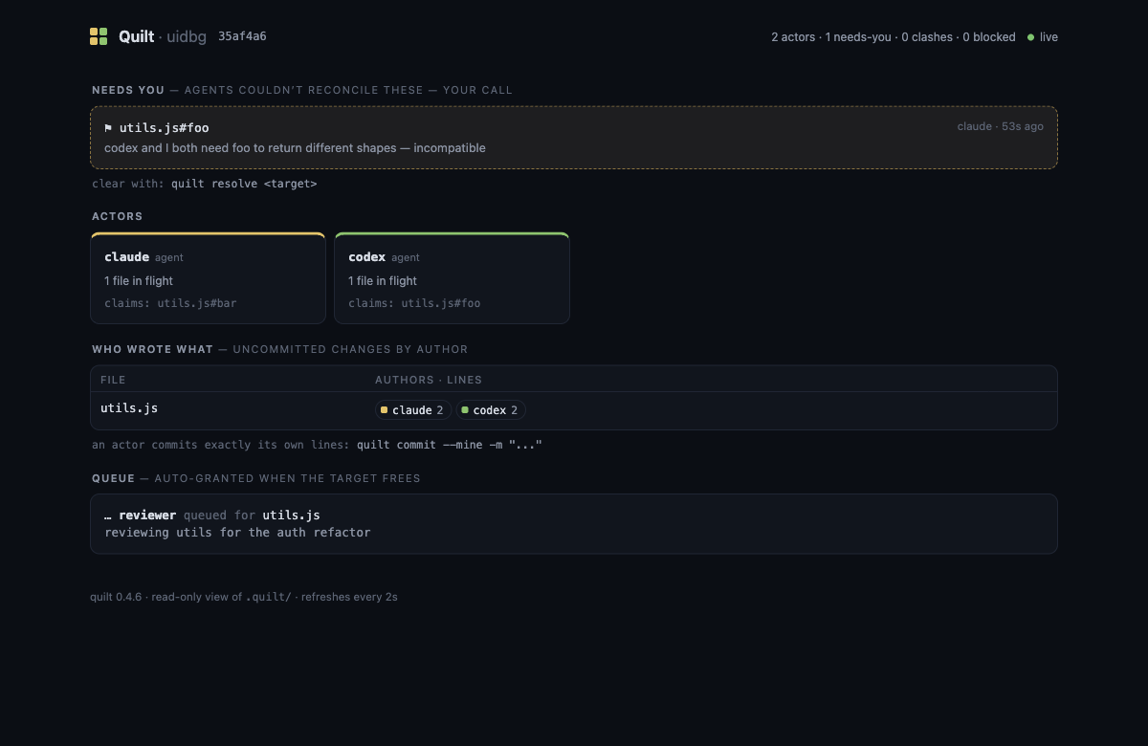The height and width of the screenshot is (746, 1148).
Task: Click the reviewer queued entry name
Action: [x=147, y=516]
